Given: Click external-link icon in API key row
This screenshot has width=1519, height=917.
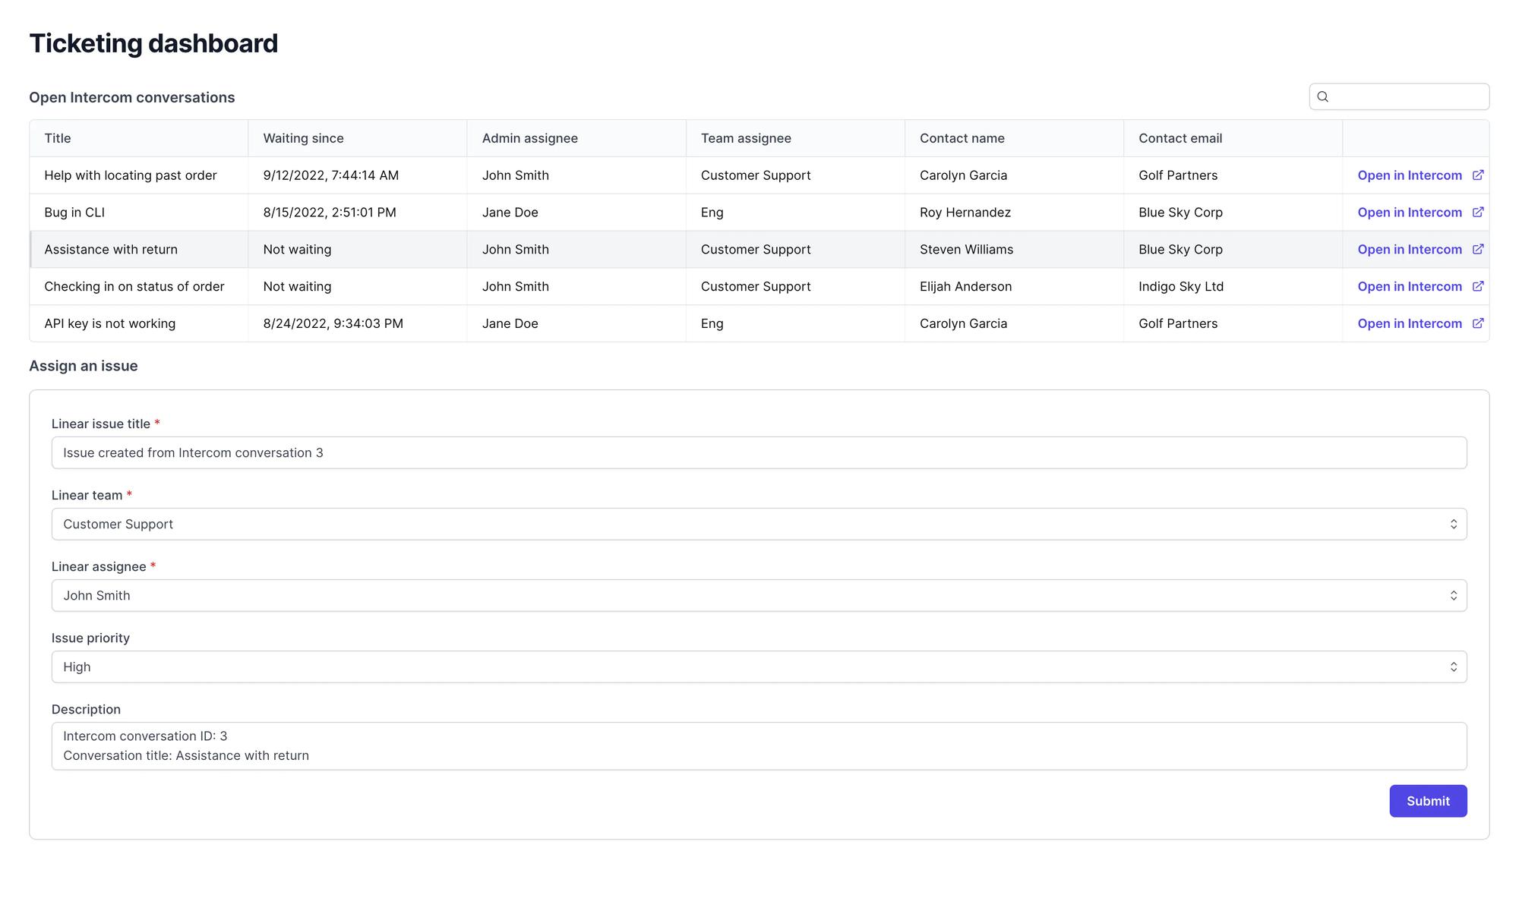Looking at the screenshot, I should [x=1478, y=323].
